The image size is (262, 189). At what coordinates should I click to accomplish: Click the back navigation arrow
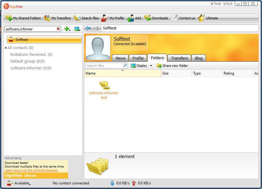tap(88, 28)
